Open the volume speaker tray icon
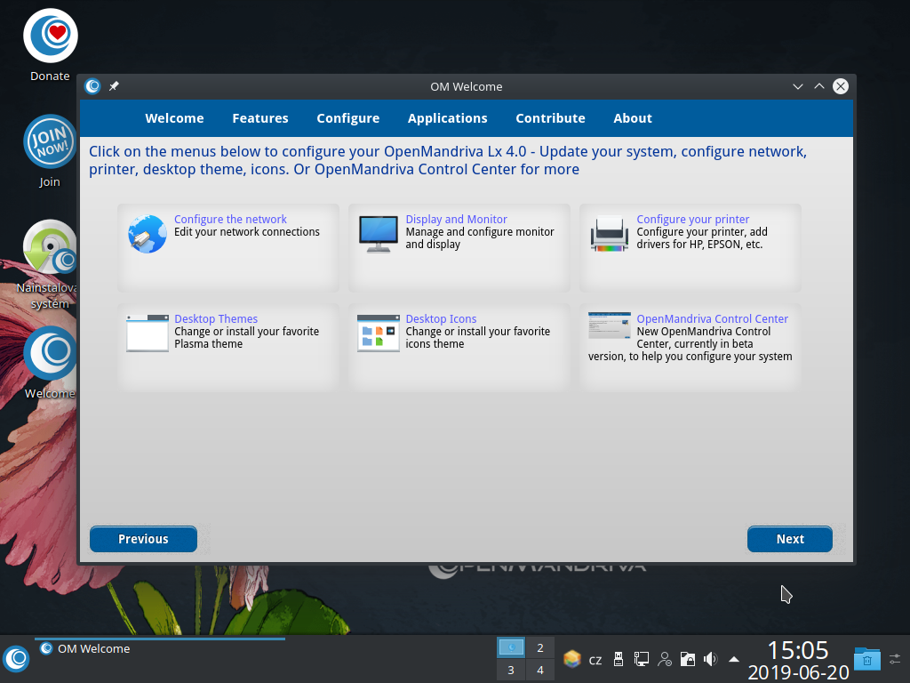This screenshot has height=683, width=910. tap(710, 659)
